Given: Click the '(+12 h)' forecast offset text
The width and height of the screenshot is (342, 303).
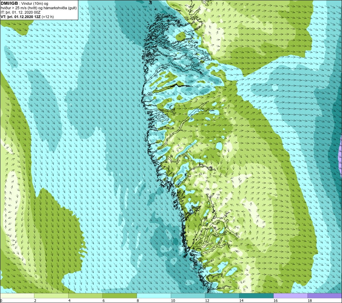Looking at the screenshot, I should pos(48,17).
